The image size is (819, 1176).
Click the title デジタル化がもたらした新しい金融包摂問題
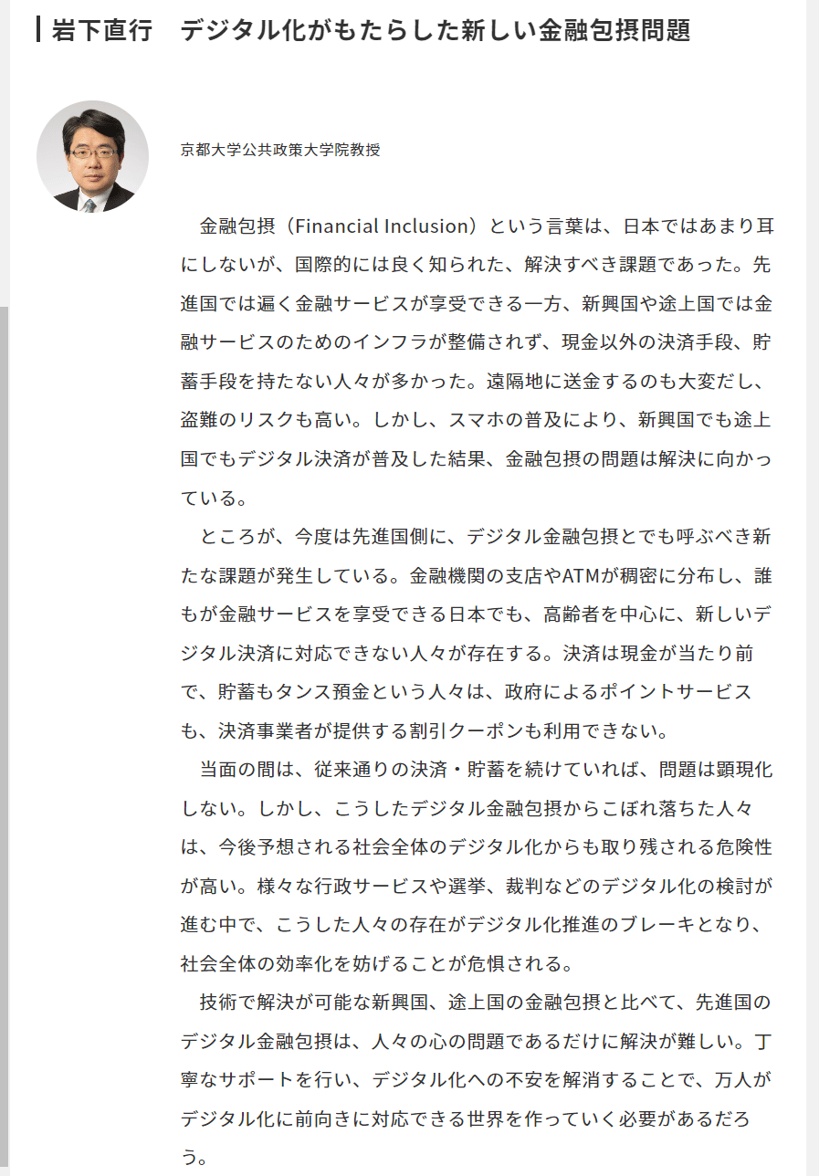[435, 30]
